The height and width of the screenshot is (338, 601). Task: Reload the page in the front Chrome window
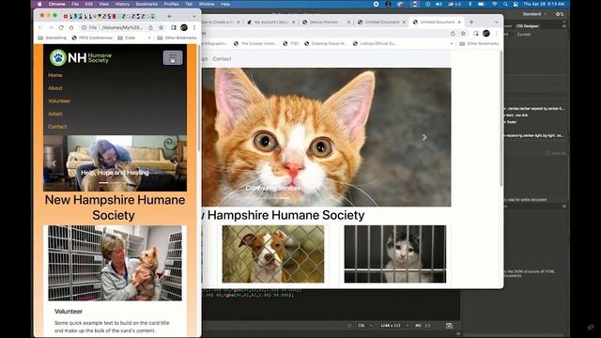(x=61, y=27)
